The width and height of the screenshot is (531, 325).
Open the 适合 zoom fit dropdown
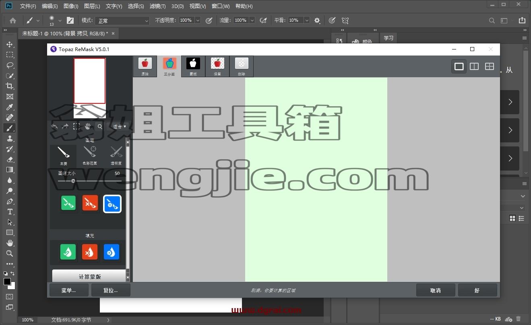pos(120,126)
